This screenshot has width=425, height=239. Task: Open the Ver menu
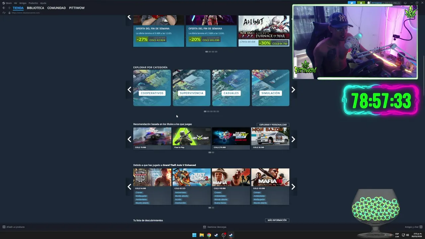(15, 3)
